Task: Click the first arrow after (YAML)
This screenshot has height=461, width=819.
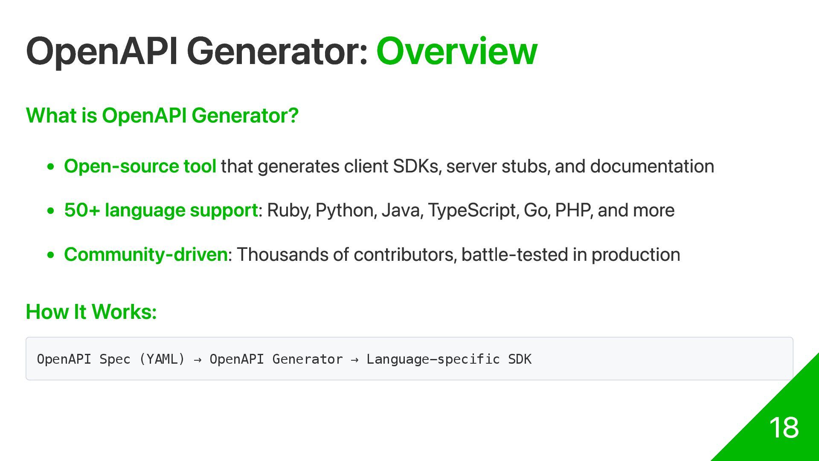Action: [x=197, y=360]
